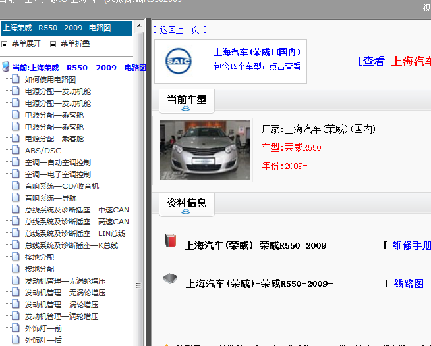Click the computer icon before 当前:上海荣威

[x=5, y=66]
